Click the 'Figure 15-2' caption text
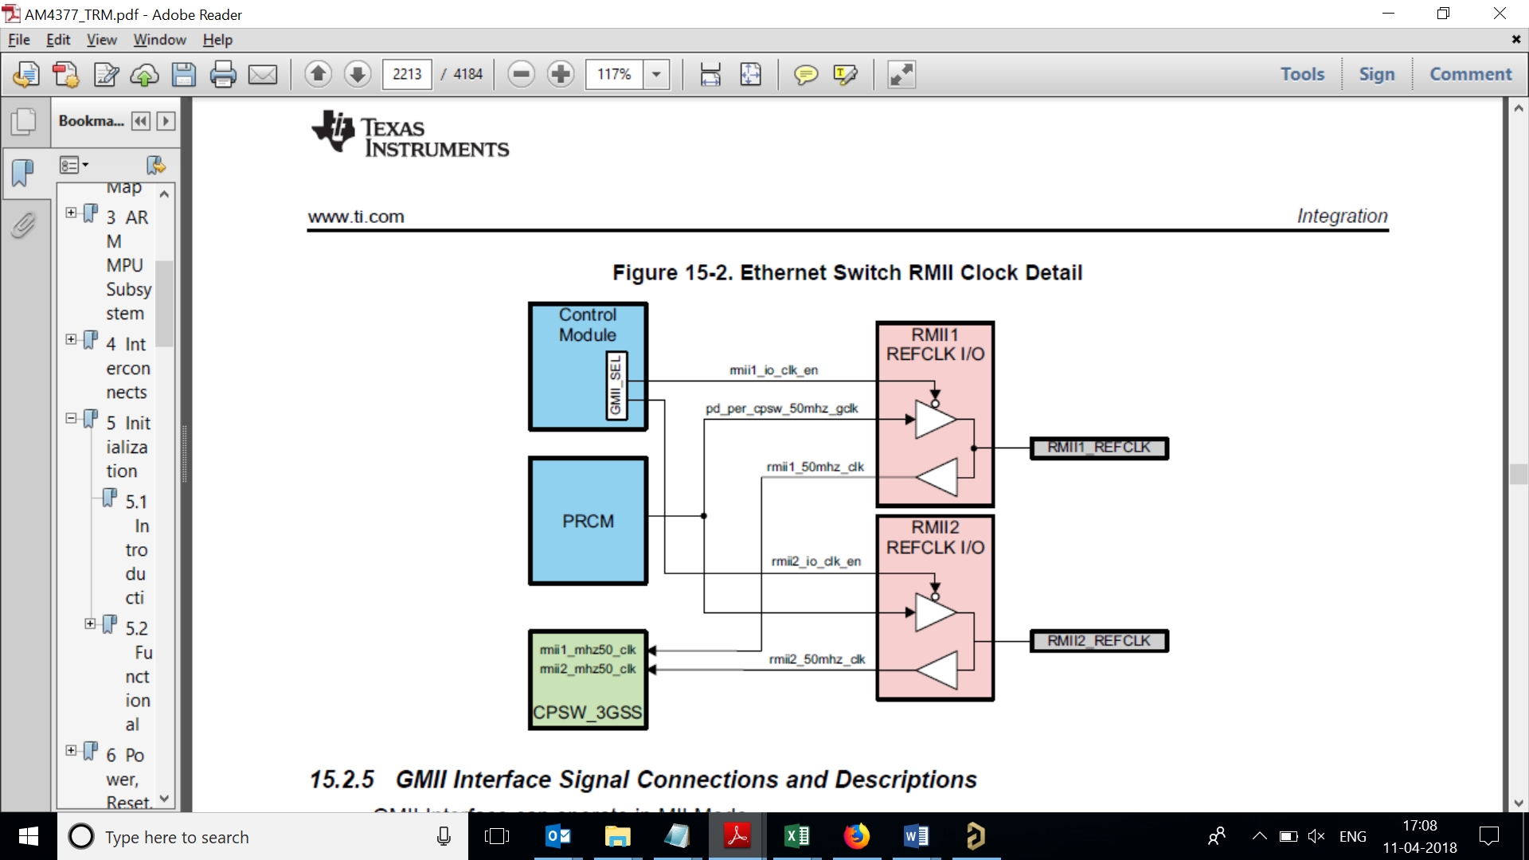The width and height of the screenshot is (1529, 860). 847,273
